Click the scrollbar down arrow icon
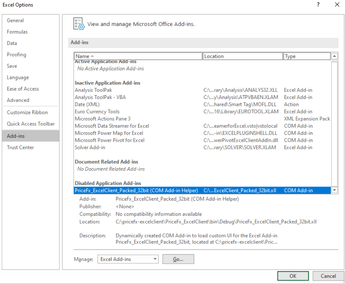This screenshot has height=284, width=345. pyautogui.click(x=334, y=190)
